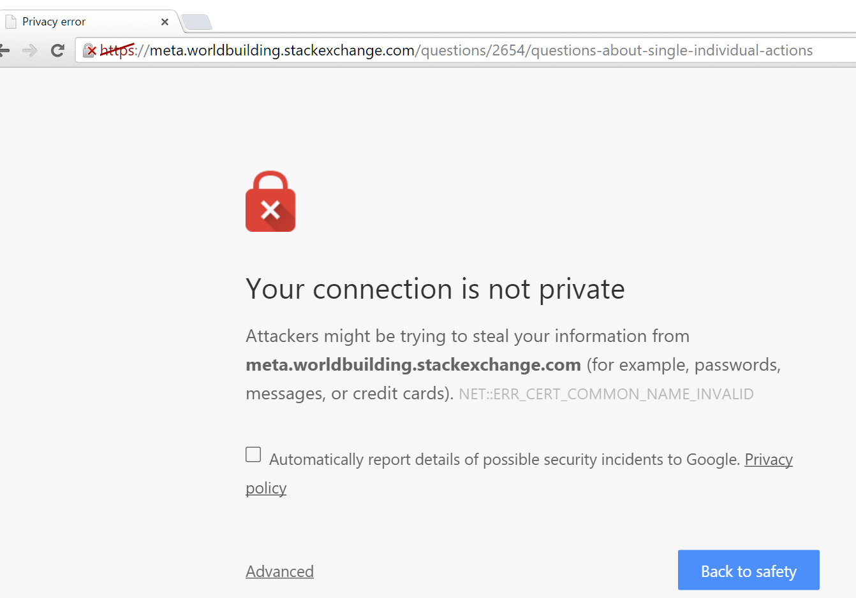Screen dimensions: 856x598
Task: Click the bold meta.worldbuilding.stackexchange.com domain text
Action: (413, 365)
